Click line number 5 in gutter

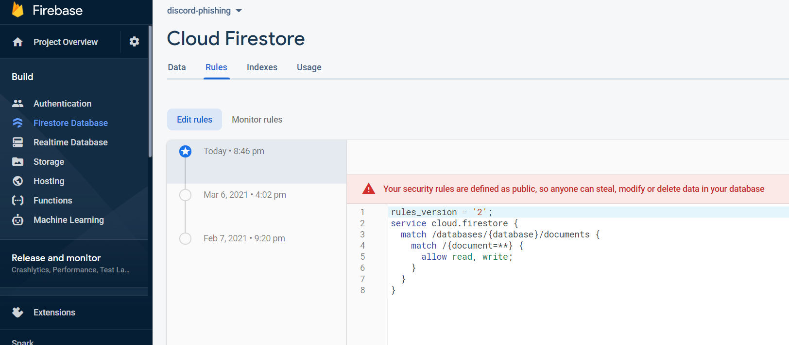pyautogui.click(x=362, y=256)
